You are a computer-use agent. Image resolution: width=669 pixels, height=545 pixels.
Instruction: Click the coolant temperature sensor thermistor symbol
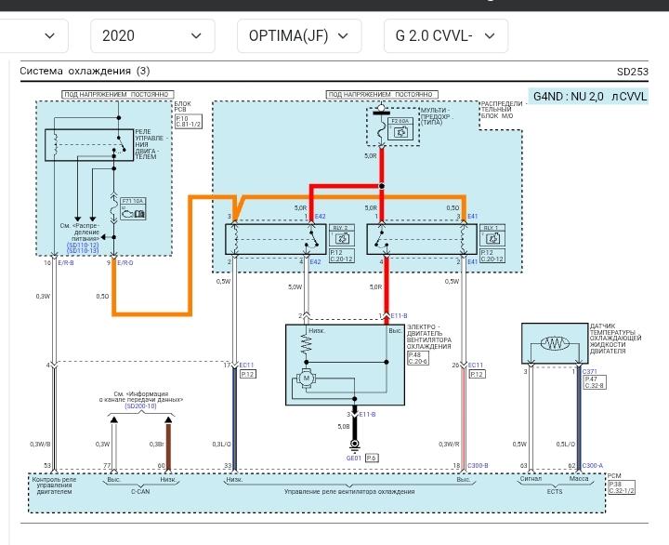click(x=555, y=343)
